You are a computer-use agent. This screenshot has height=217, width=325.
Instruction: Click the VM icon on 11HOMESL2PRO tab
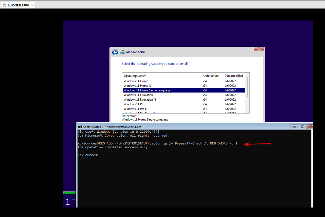point(5,5)
